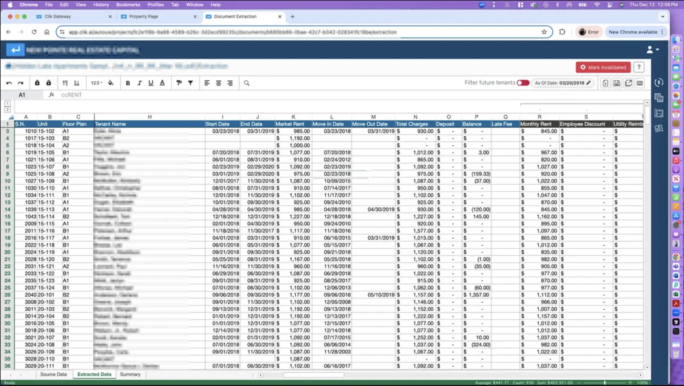Select row 14 header

click(x=7, y=209)
